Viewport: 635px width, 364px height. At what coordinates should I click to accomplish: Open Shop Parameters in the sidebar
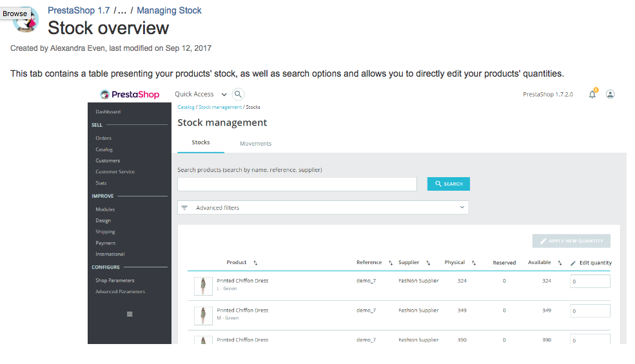[x=115, y=280]
